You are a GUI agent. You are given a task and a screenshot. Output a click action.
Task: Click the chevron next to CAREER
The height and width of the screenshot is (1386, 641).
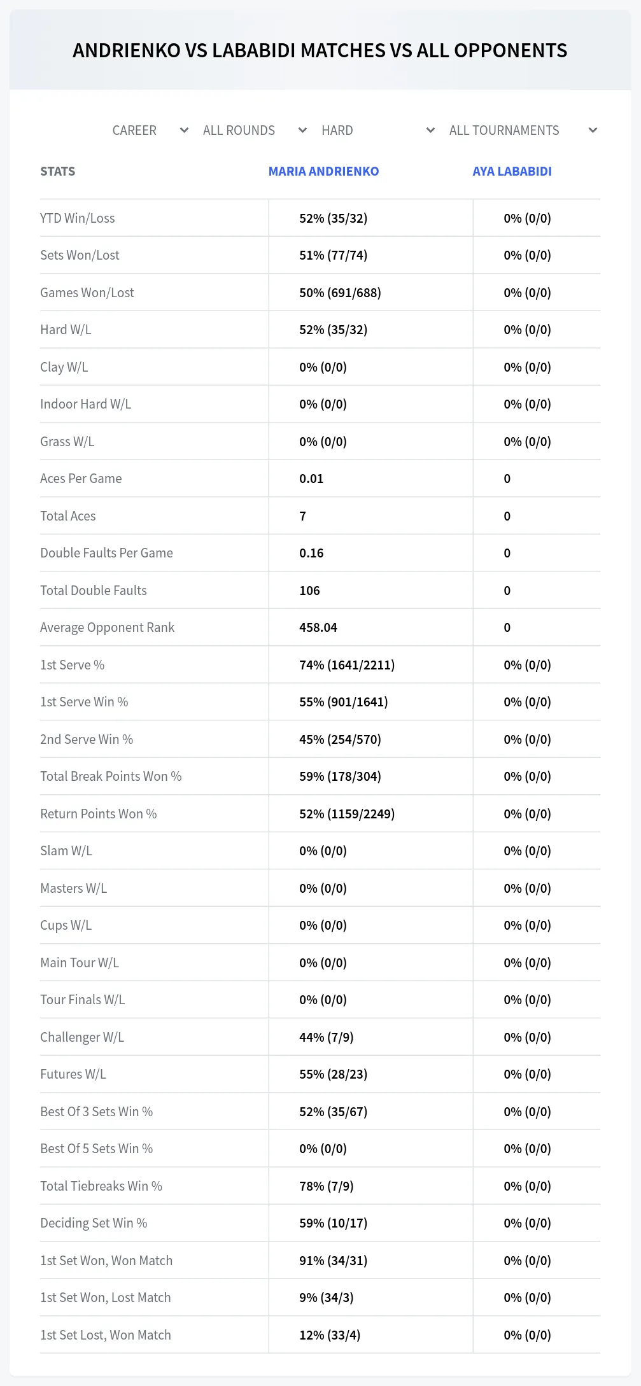[185, 130]
